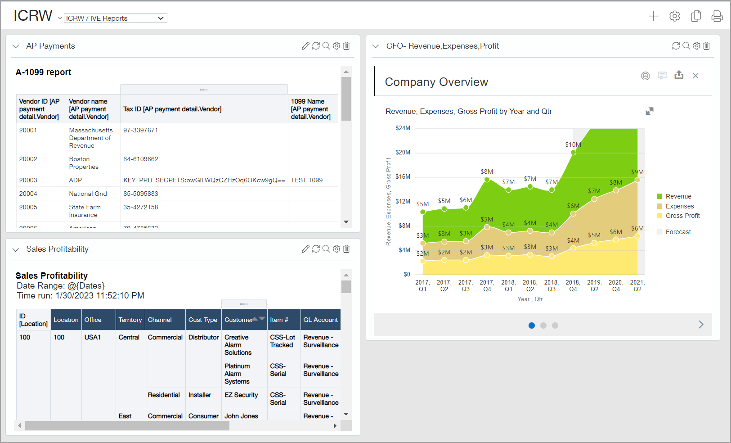The image size is (731, 443).
Task: Advance carousel with the right arrow
Action: pos(700,324)
